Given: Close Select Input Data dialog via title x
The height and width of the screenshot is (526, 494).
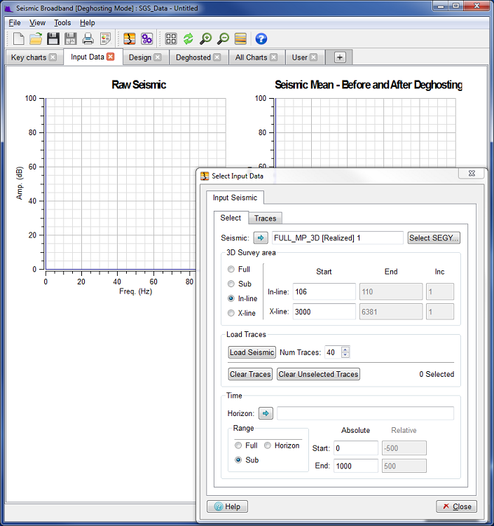Looking at the screenshot, I should [x=472, y=173].
